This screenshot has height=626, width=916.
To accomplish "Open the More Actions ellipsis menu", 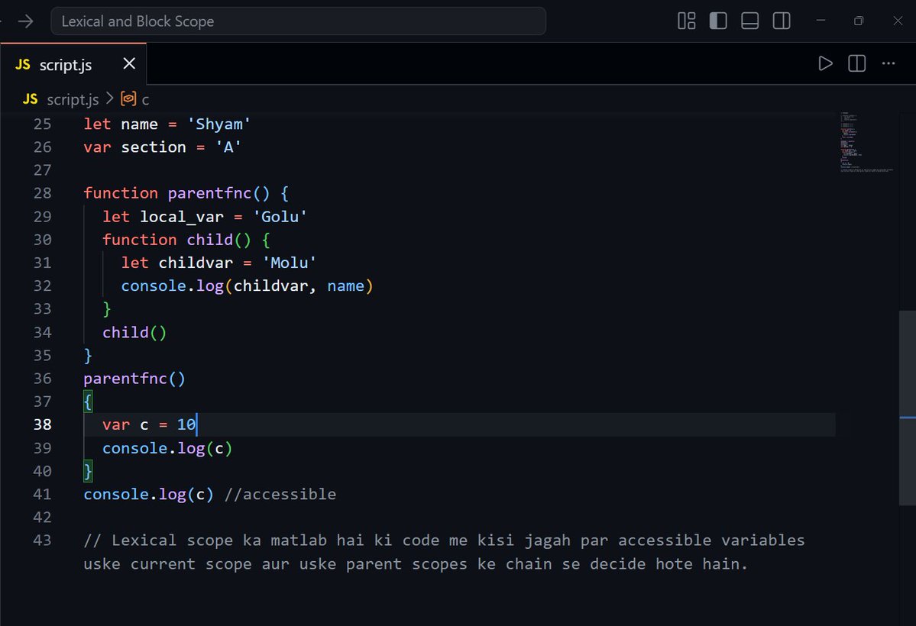I will 888,63.
